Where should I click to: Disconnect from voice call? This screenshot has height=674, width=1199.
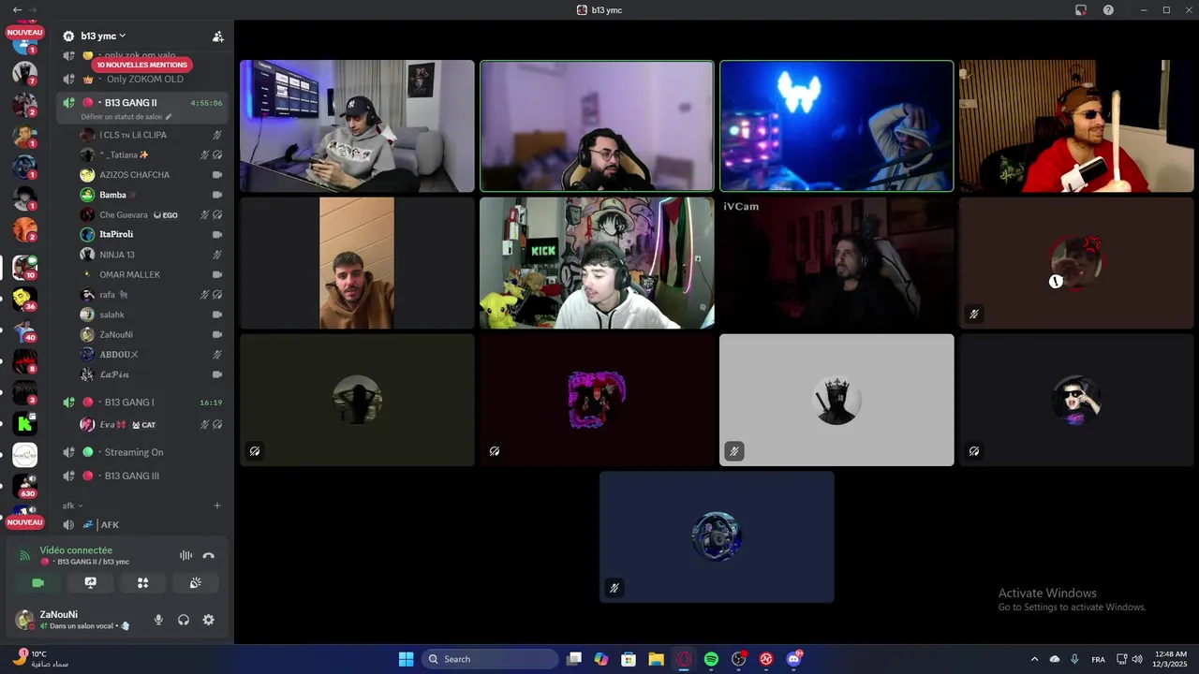[x=208, y=556]
